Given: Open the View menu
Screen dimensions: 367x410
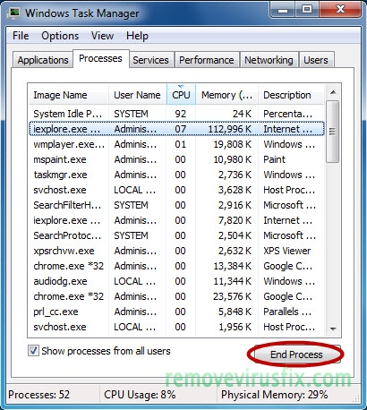Looking at the screenshot, I should point(102,36).
